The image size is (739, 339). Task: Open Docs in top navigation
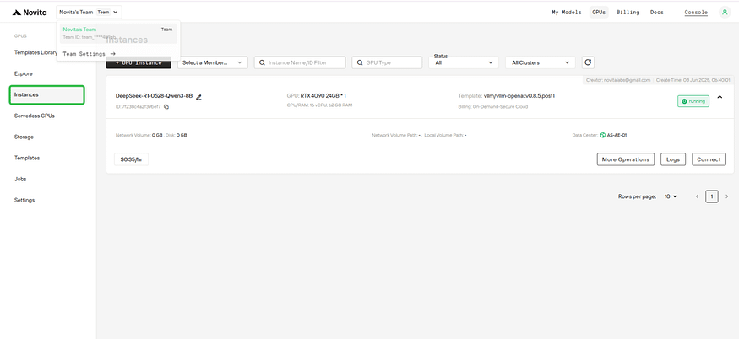coord(656,13)
